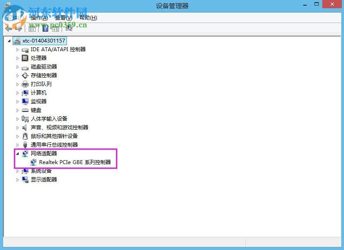Expand the 打印队列 node
The height and width of the screenshot is (250, 344).
tap(17, 84)
